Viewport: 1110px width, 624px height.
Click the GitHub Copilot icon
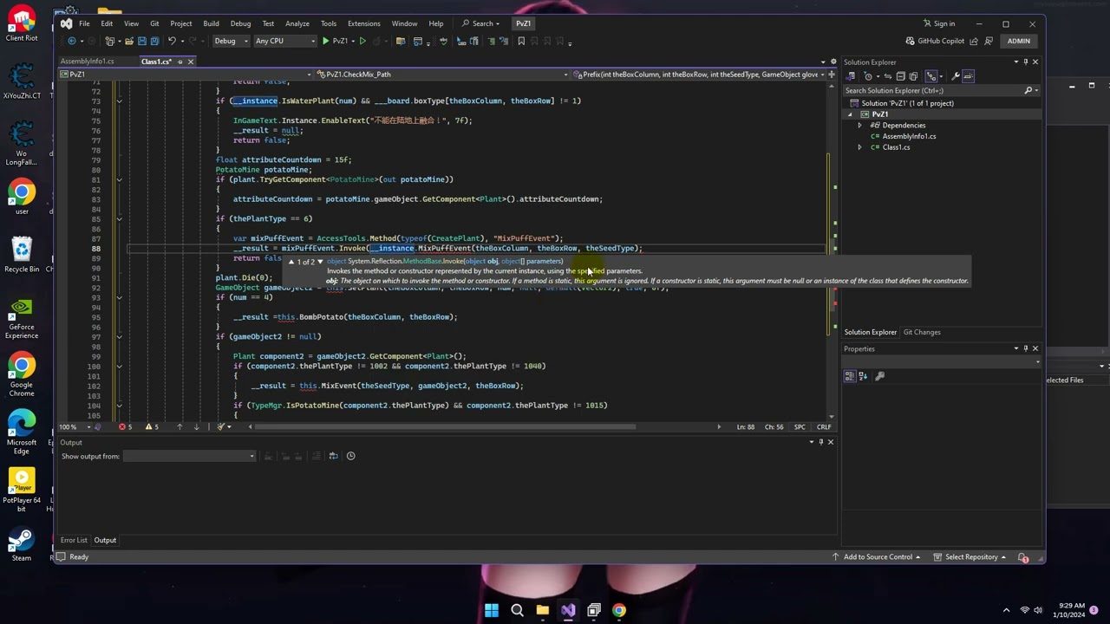[x=910, y=41]
